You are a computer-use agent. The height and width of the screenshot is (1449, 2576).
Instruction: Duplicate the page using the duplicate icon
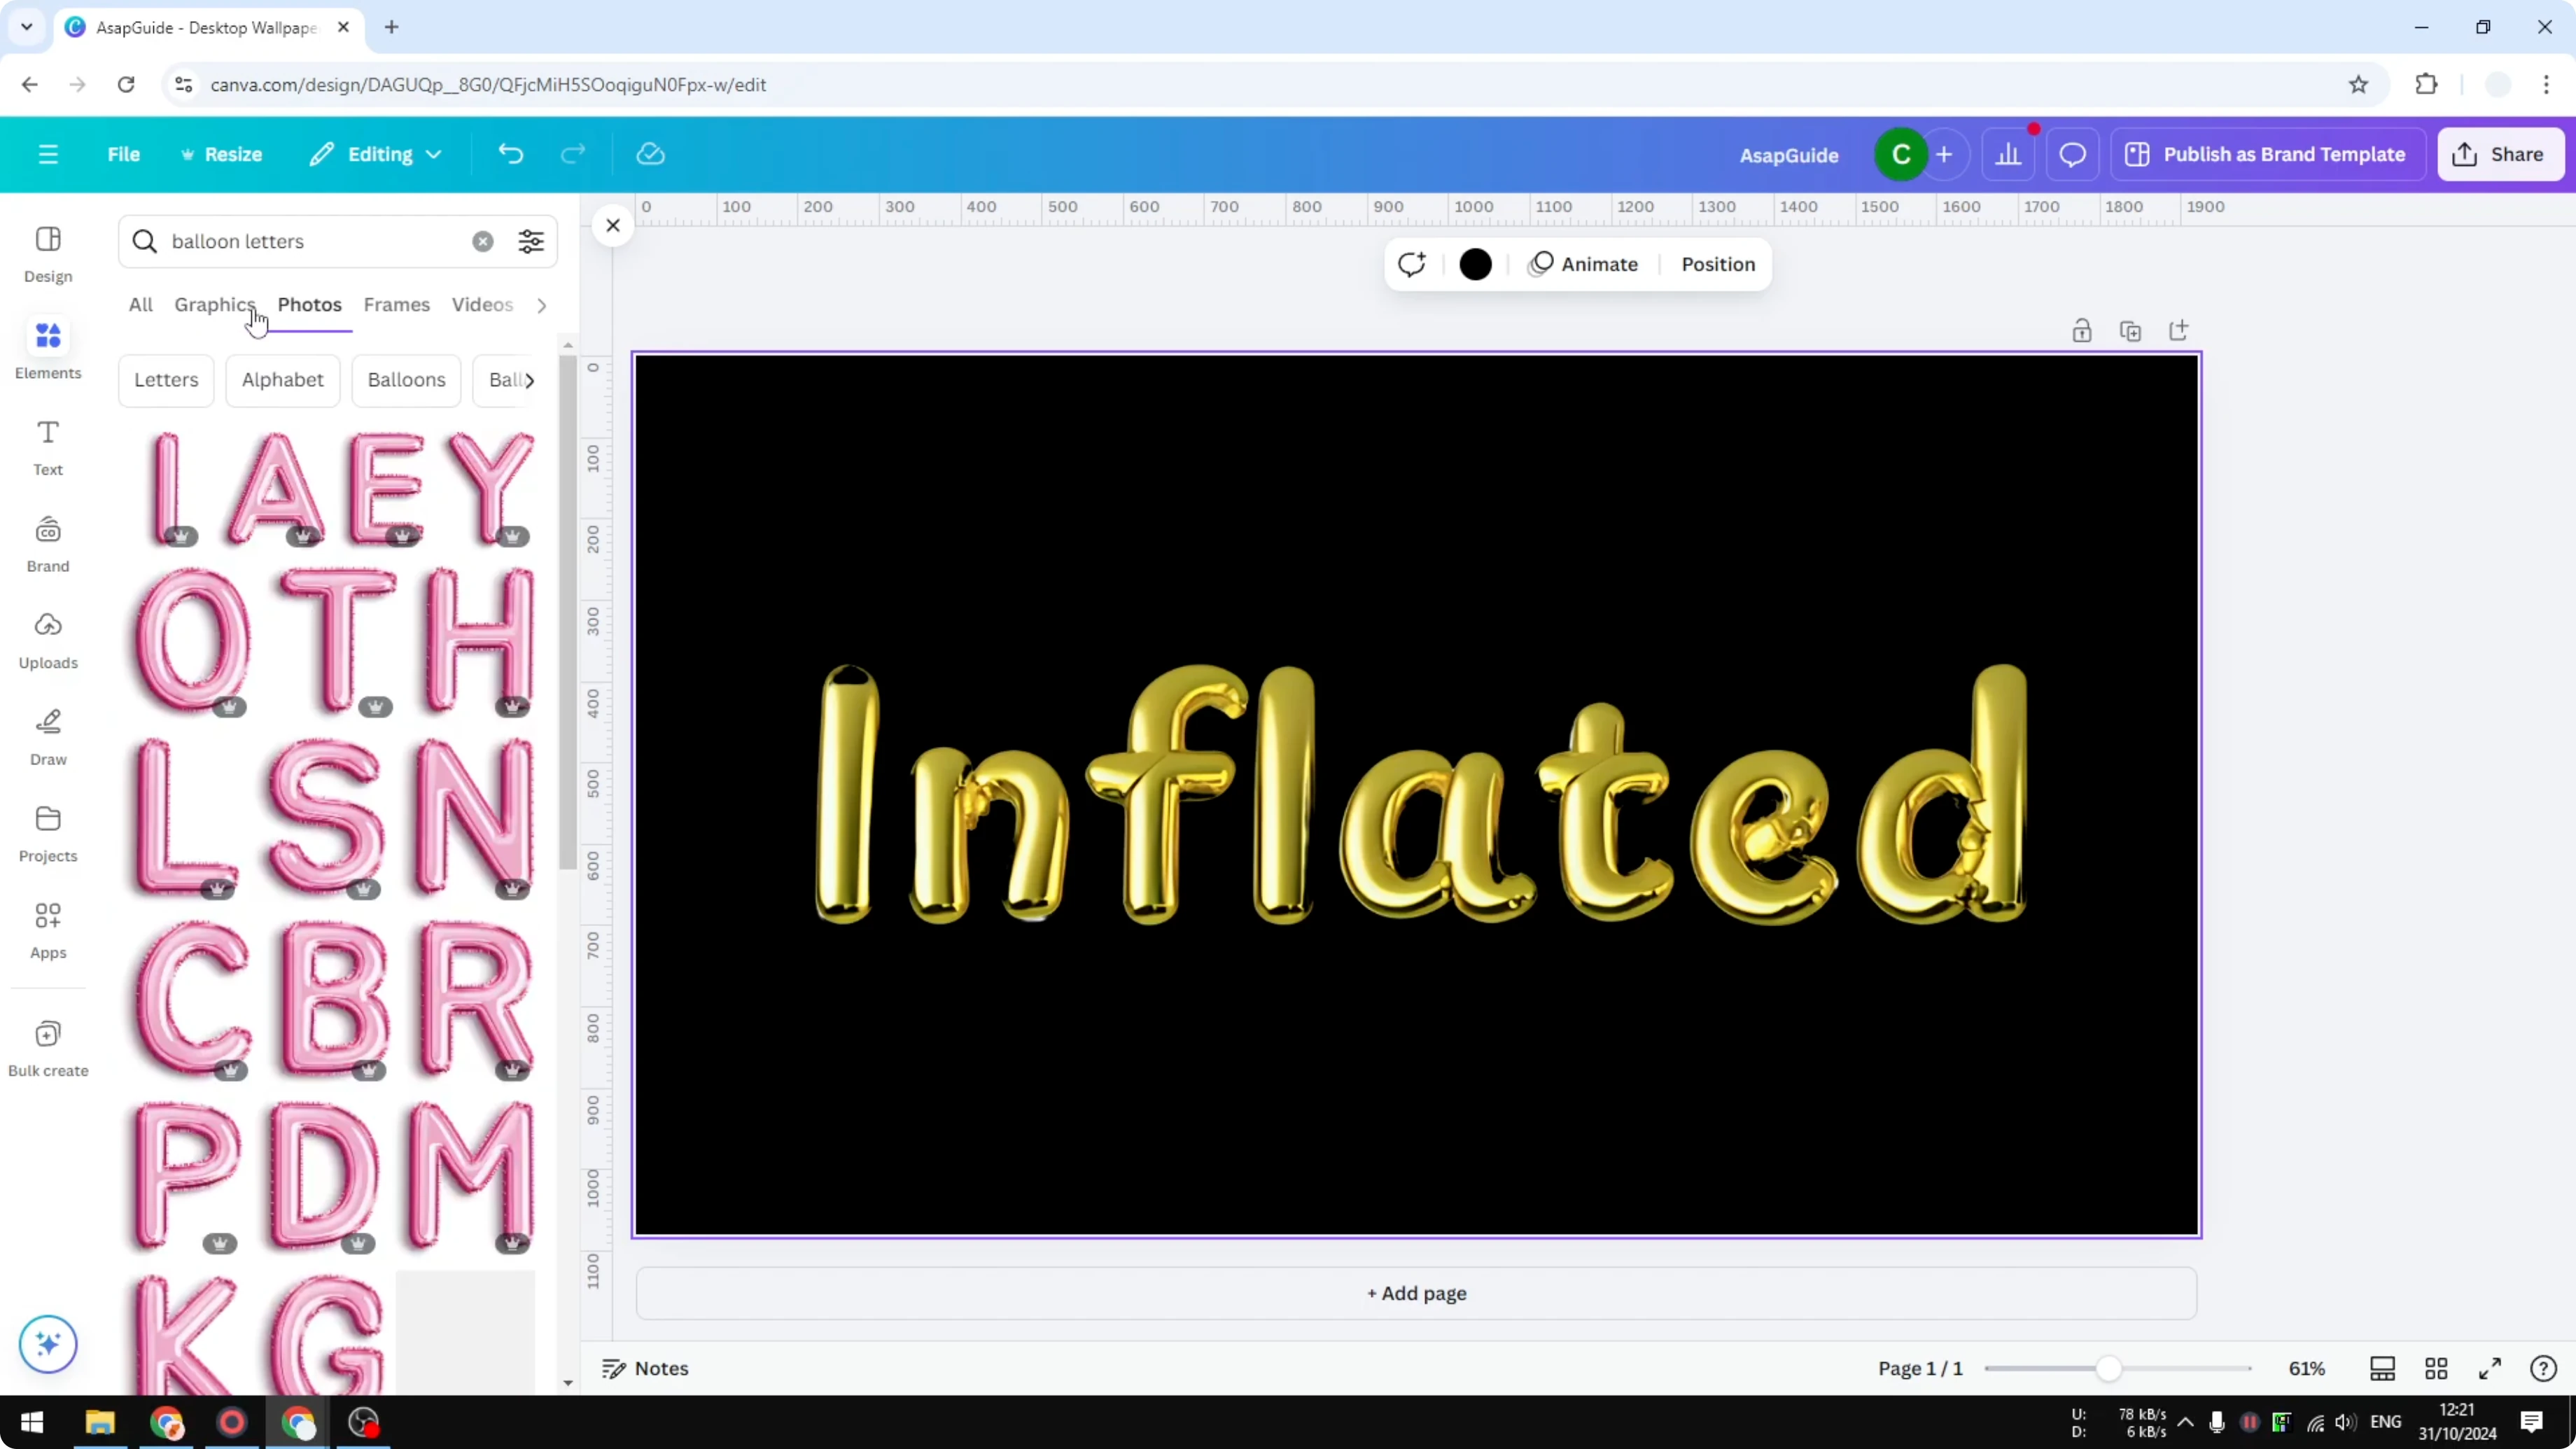(x=2131, y=330)
